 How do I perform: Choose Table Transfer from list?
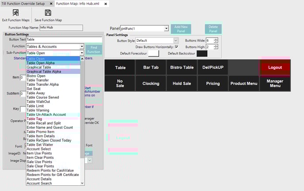pyautogui.click(x=53, y=80)
